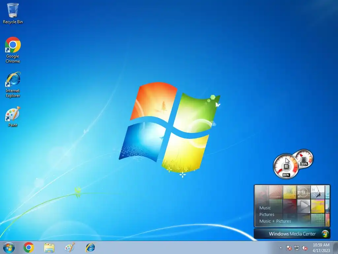
Task: Open Windows Media Center bar
Action: (x=292, y=234)
